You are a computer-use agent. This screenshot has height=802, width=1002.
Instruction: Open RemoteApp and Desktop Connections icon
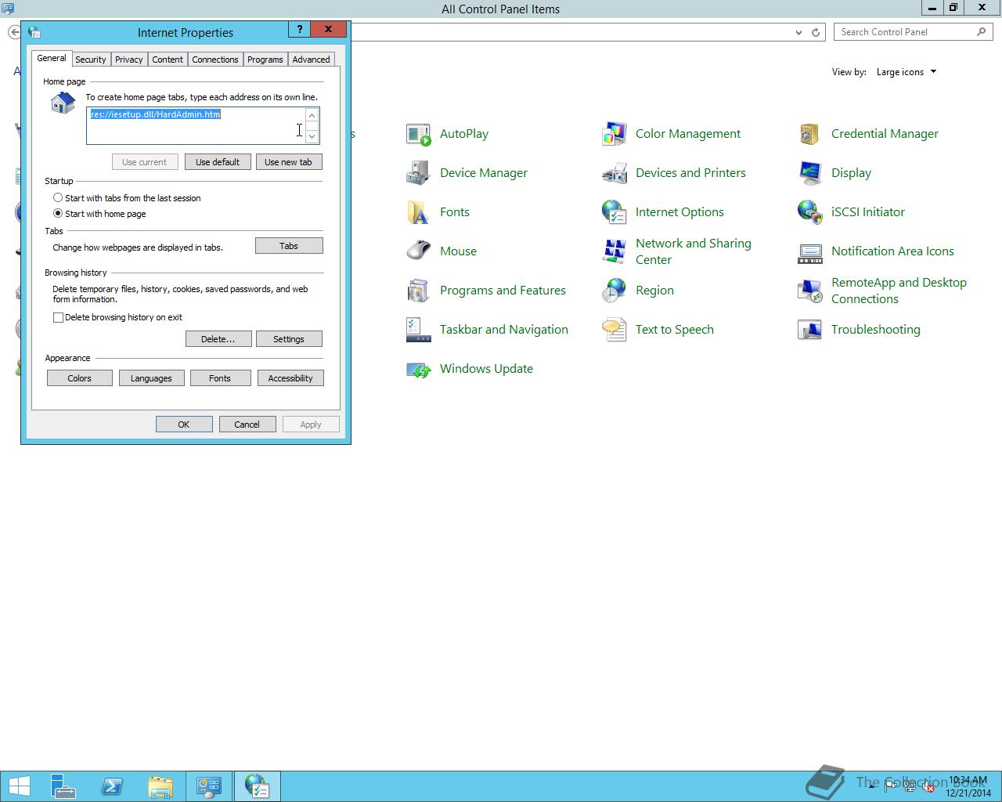pos(810,291)
